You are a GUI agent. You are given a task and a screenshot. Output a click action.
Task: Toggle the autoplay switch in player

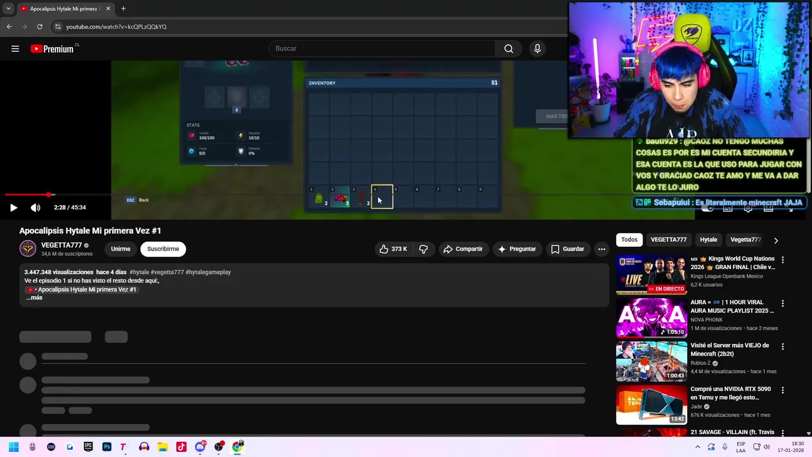[707, 208]
